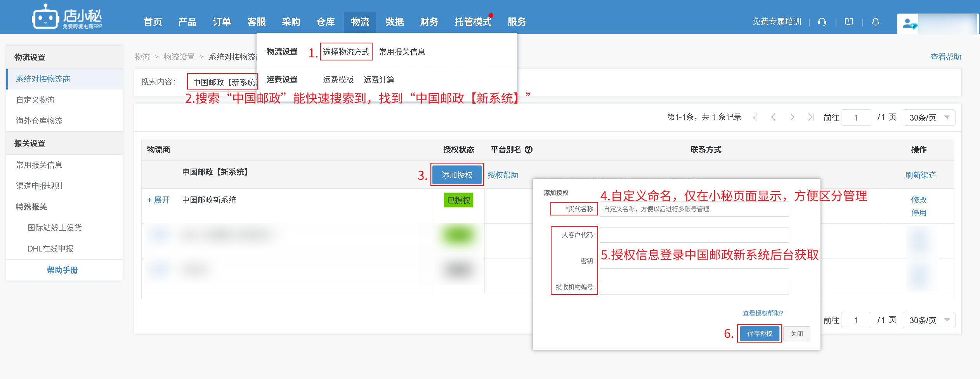The width and height of the screenshot is (980, 379).
Task: Click the 保存授权 button
Action: 760,333
